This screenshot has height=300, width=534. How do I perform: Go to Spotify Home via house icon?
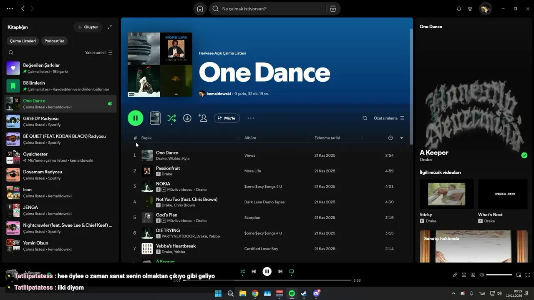point(200,9)
